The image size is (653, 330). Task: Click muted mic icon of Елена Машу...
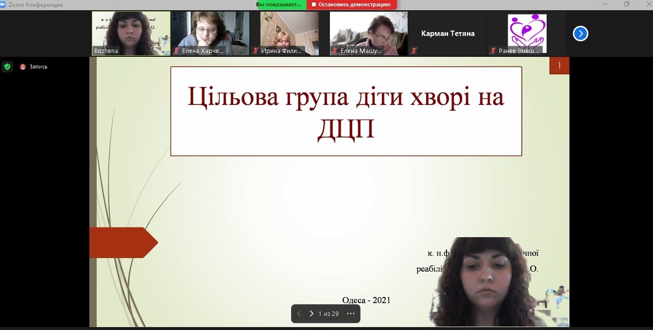click(335, 51)
